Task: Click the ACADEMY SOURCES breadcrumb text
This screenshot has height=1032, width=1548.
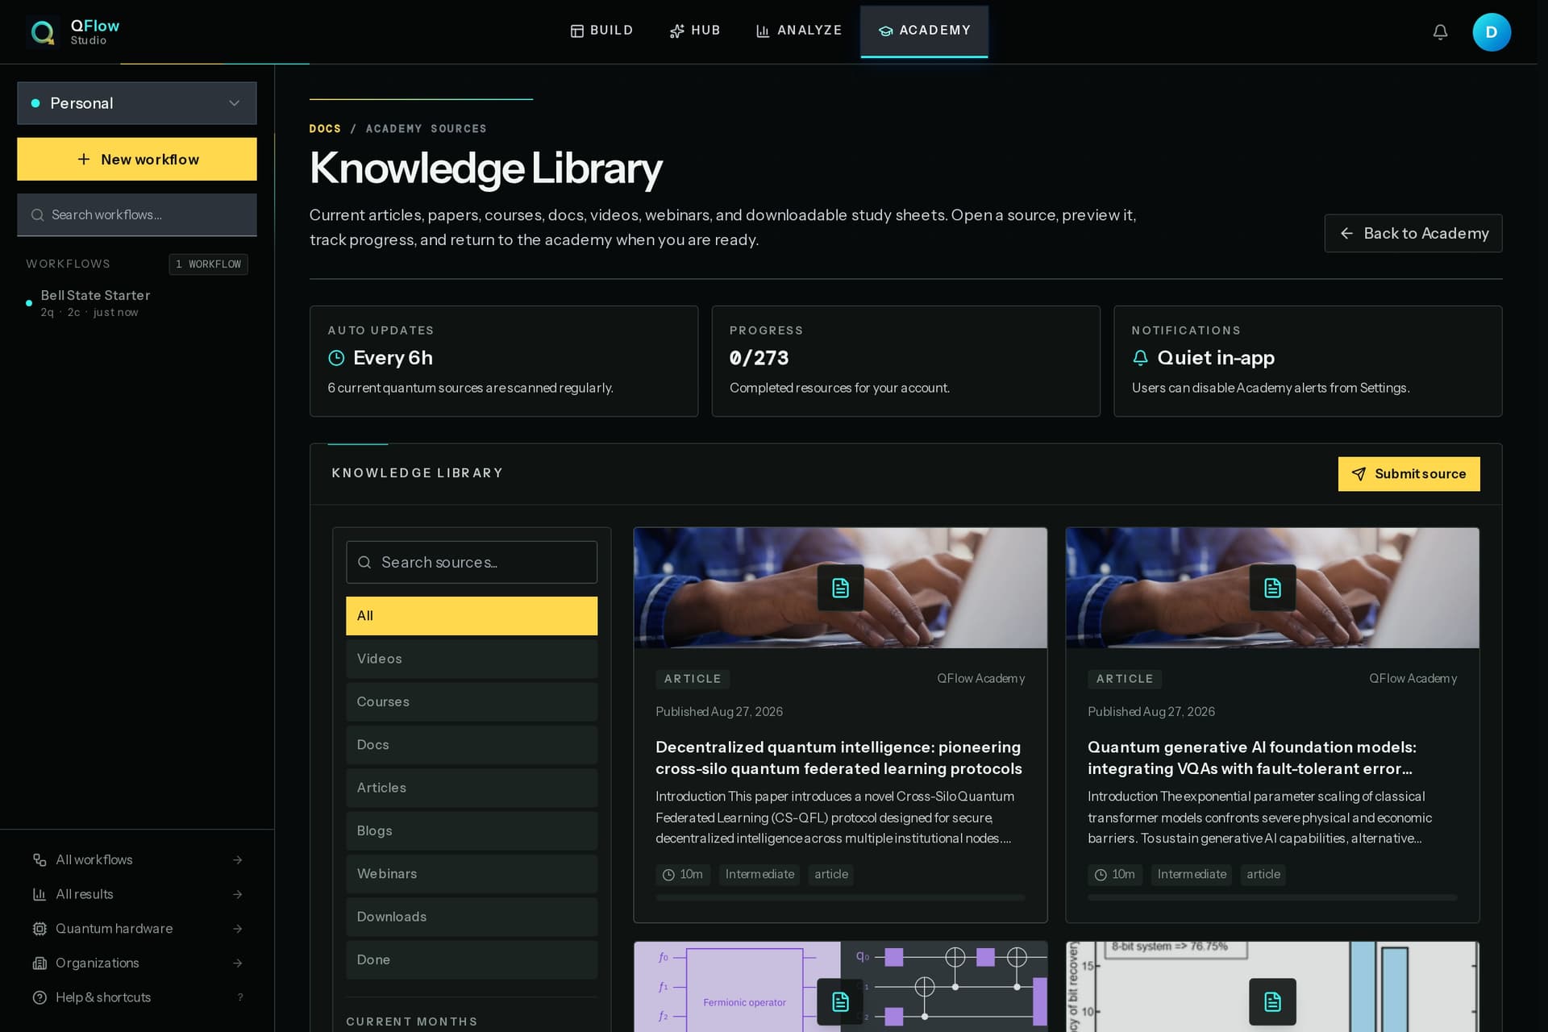Action: point(426,129)
